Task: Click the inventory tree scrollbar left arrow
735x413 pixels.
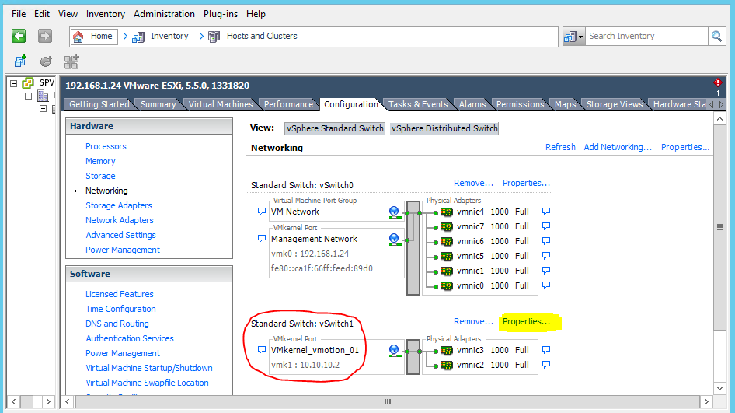Action: pyautogui.click(x=14, y=402)
